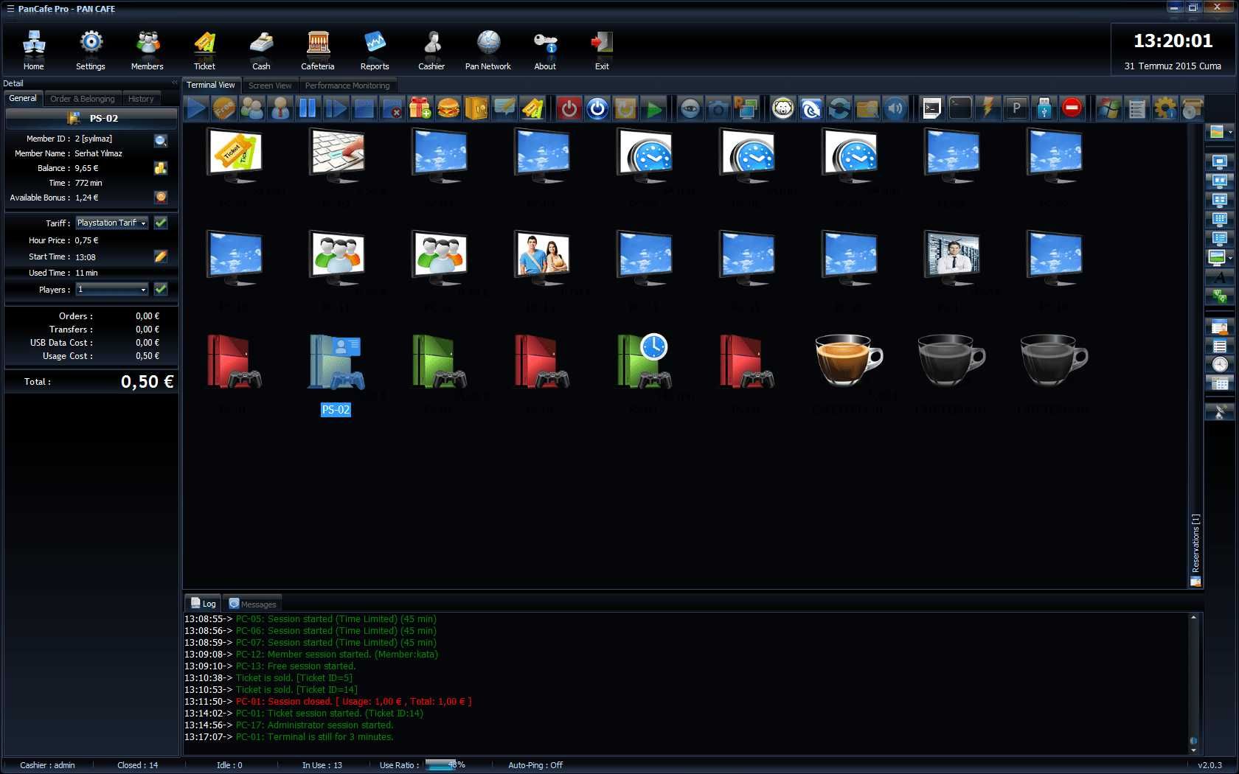Image resolution: width=1239 pixels, height=774 pixels.
Task: Open Pan Network
Action: (x=488, y=50)
